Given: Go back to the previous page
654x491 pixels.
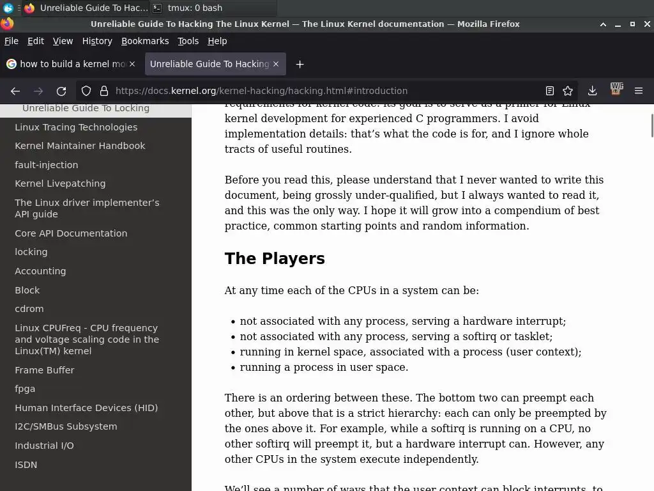Looking at the screenshot, I should tap(15, 91).
